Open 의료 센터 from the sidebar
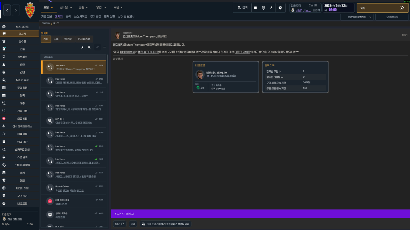 coord(20,119)
